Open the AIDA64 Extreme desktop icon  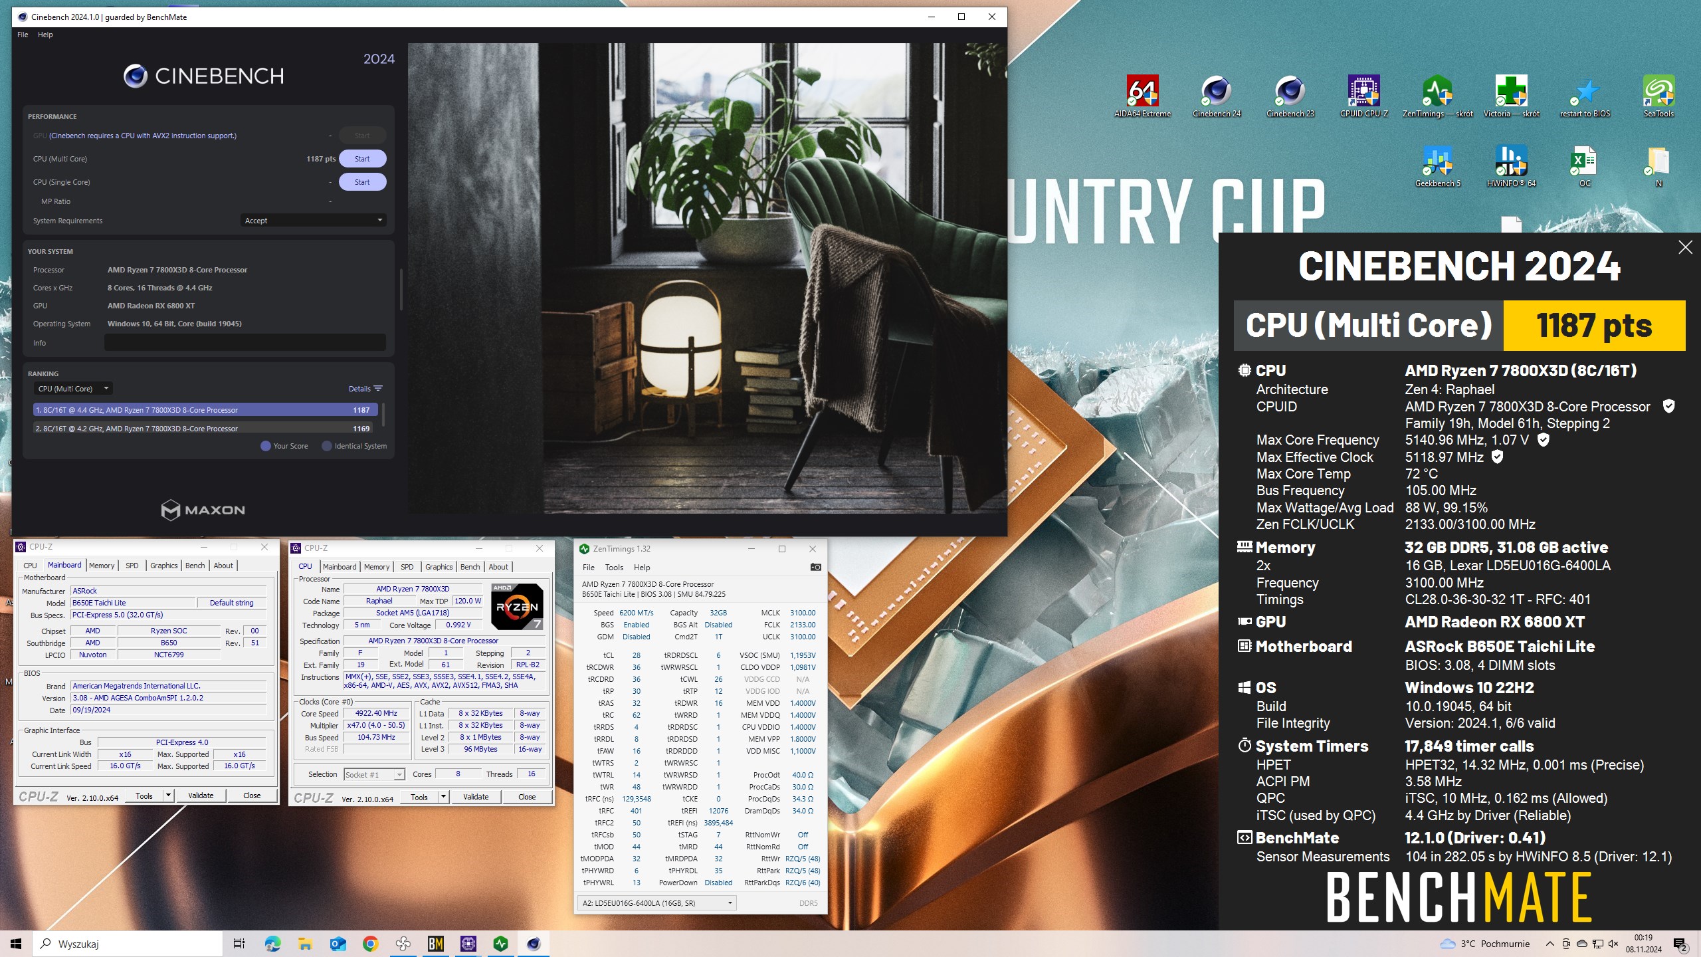(x=1142, y=96)
